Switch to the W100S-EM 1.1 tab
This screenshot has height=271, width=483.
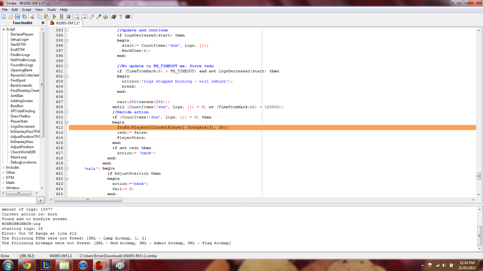pyautogui.click(x=66, y=23)
